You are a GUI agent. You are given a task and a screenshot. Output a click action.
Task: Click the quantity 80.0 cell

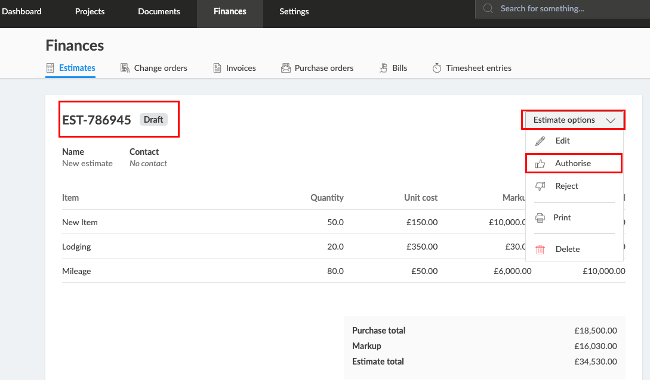coord(335,271)
